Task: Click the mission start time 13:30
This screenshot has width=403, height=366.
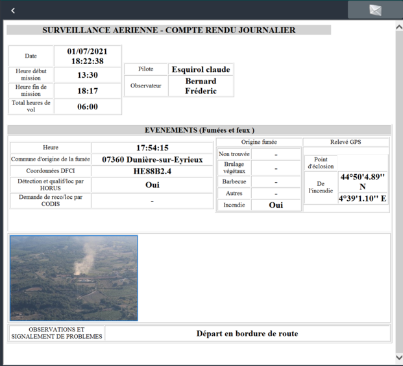Action: [88, 75]
